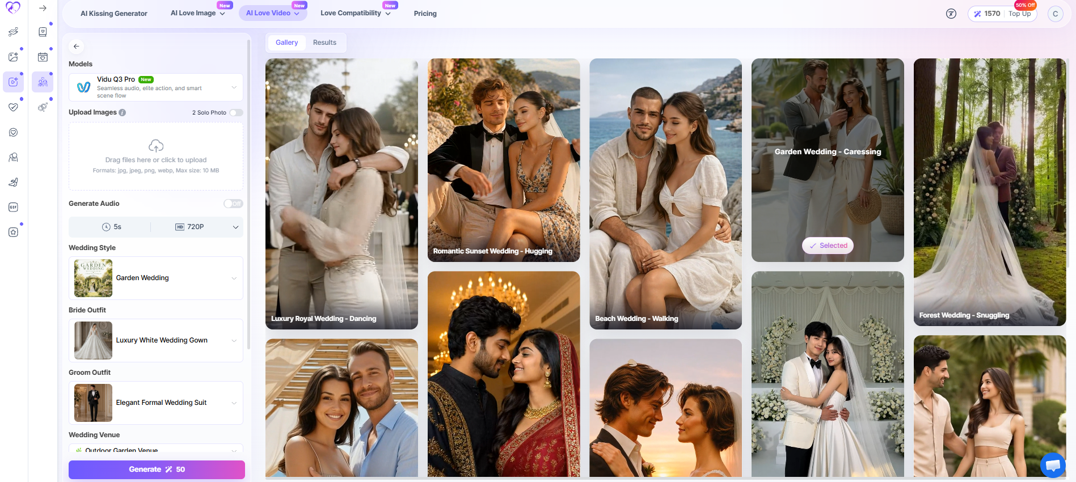Expand the AI Love Image menu
The width and height of the screenshot is (1076, 482).
pos(198,13)
